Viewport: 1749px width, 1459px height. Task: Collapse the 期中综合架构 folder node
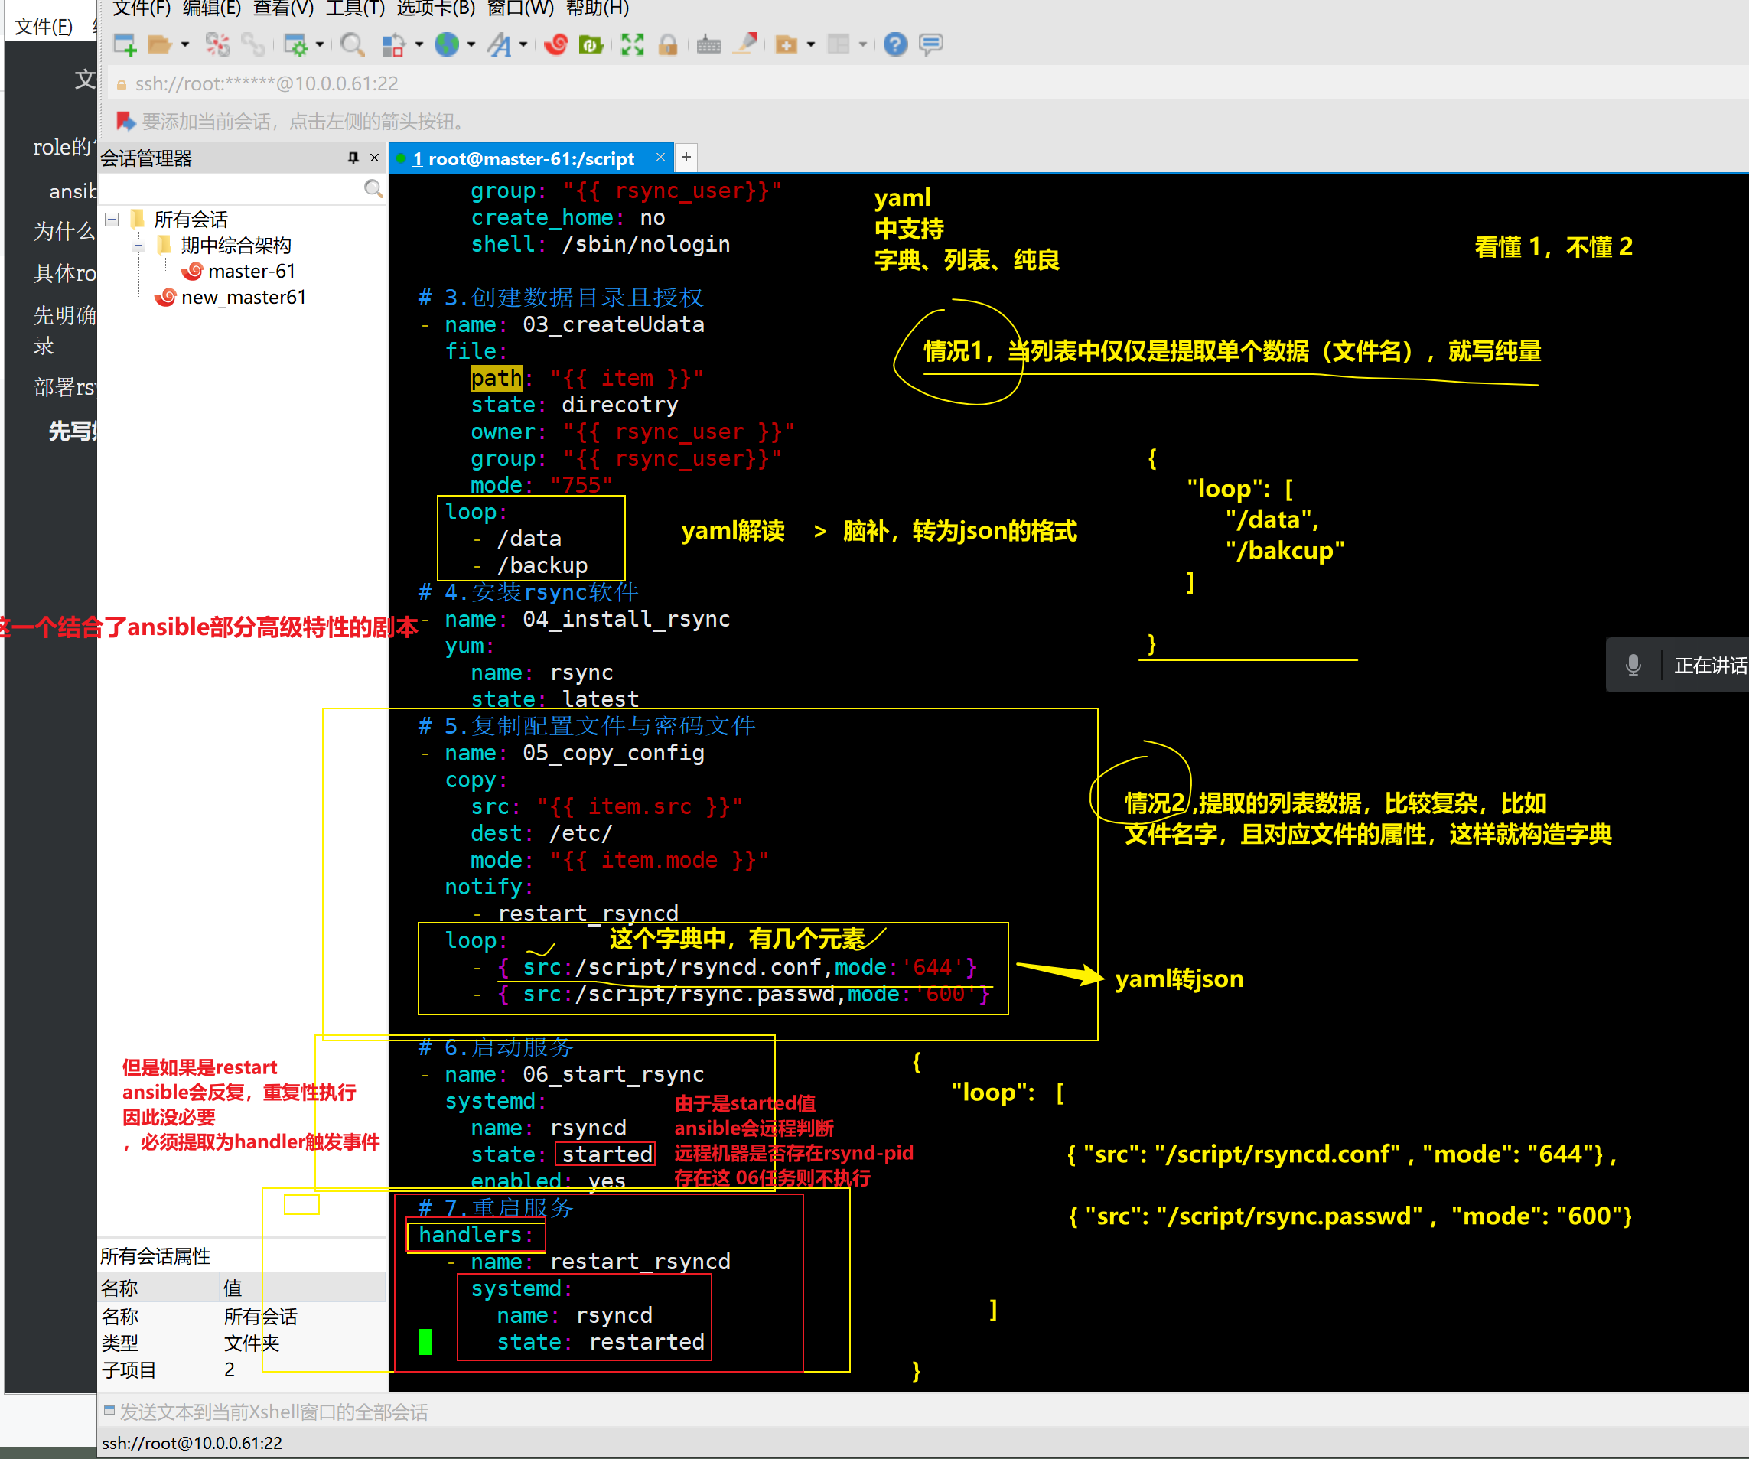(x=138, y=245)
